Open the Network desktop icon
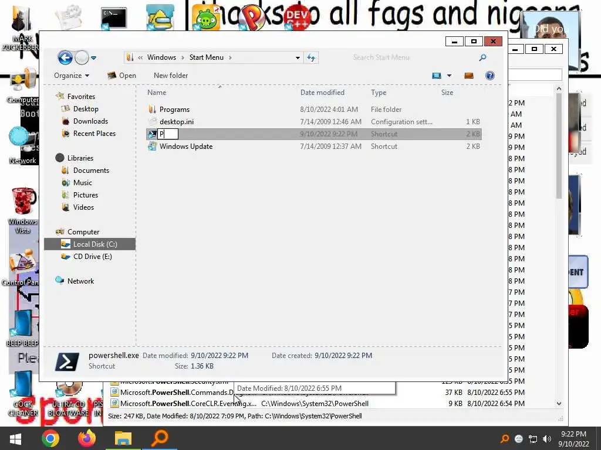The width and height of the screenshot is (601, 450). click(22, 145)
